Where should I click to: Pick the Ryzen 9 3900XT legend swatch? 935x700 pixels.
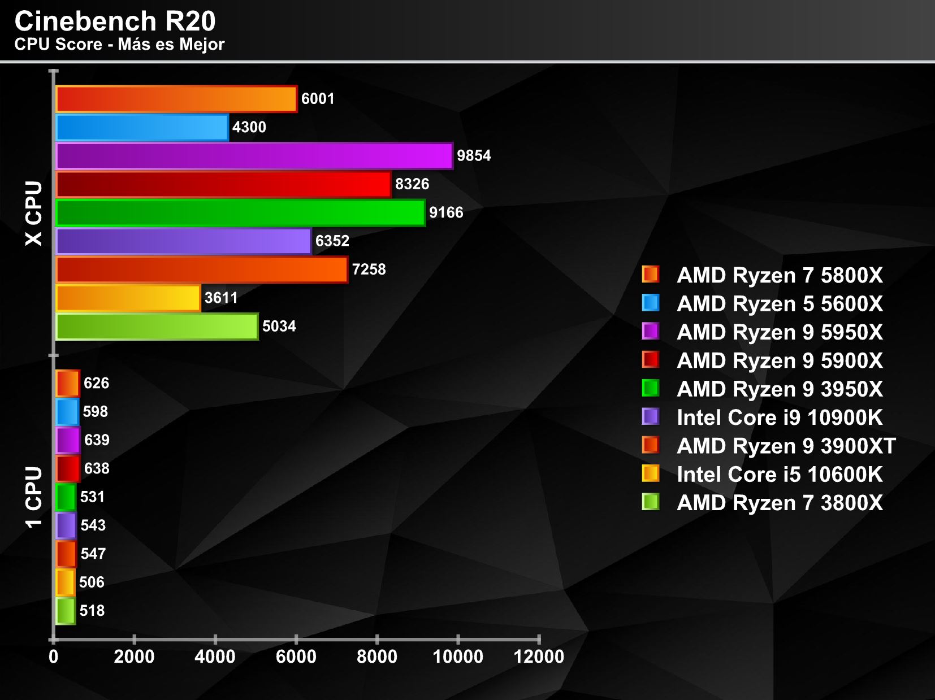pos(651,445)
